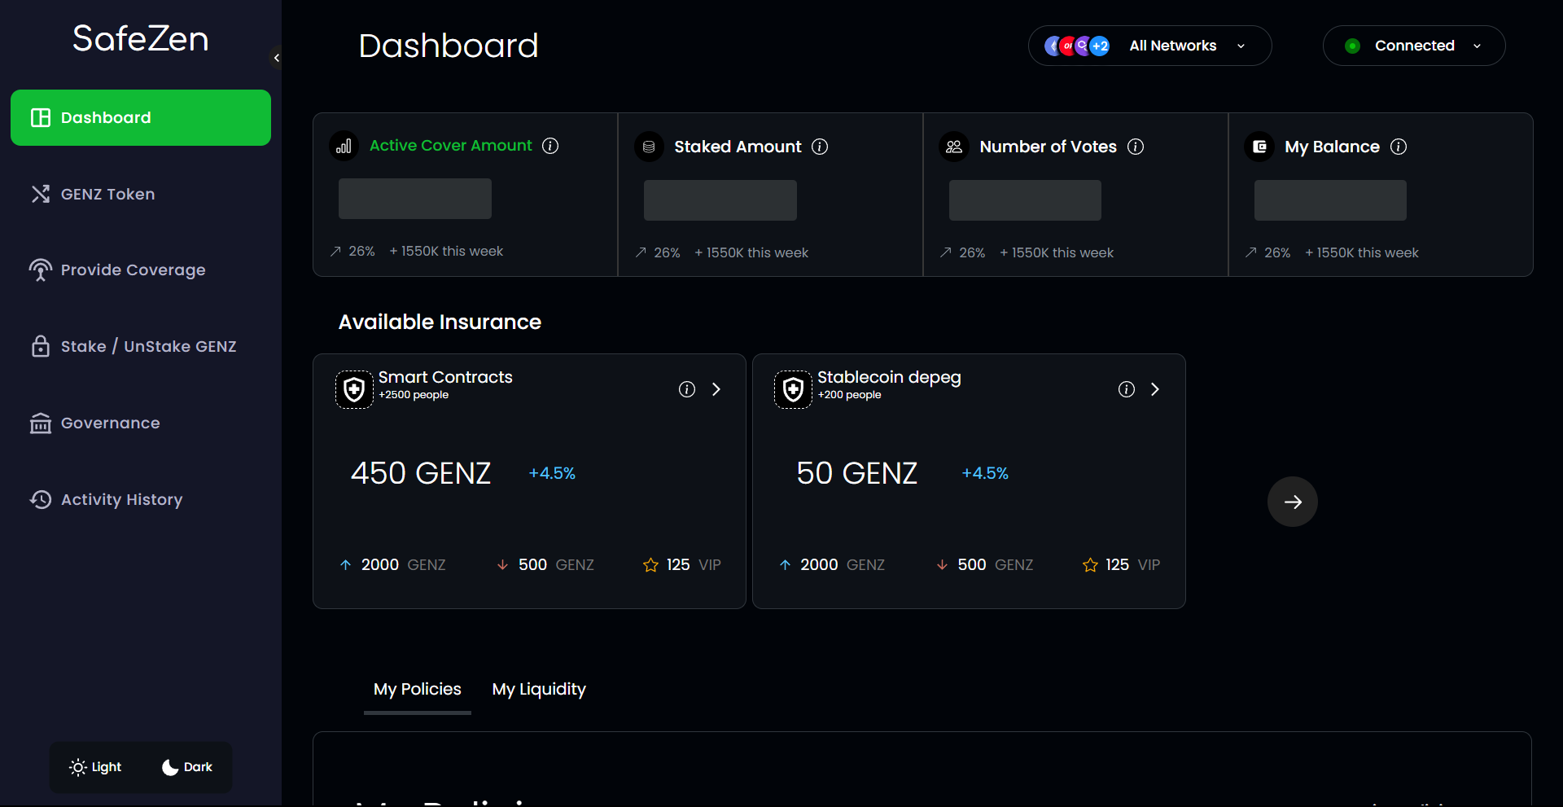Open Governance from the sidebar
The height and width of the screenshot is (807, 1563).
[x=110, y=423]
